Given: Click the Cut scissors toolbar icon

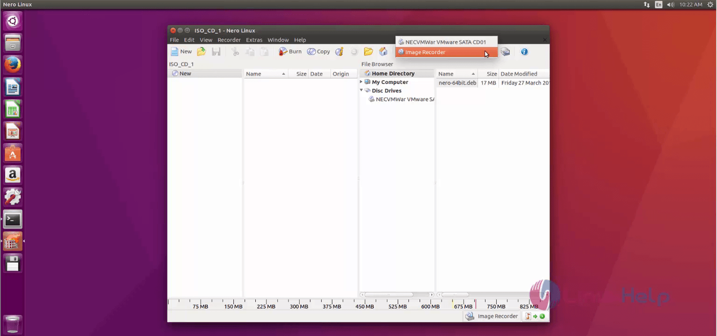Looking at the screenshot, I should [235, 52].
